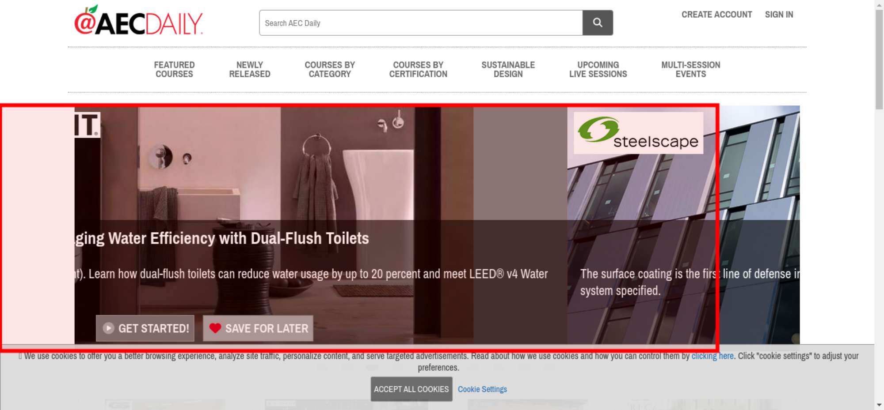Follow the "clicking here" cookie policy link

(x=712, y=356)
